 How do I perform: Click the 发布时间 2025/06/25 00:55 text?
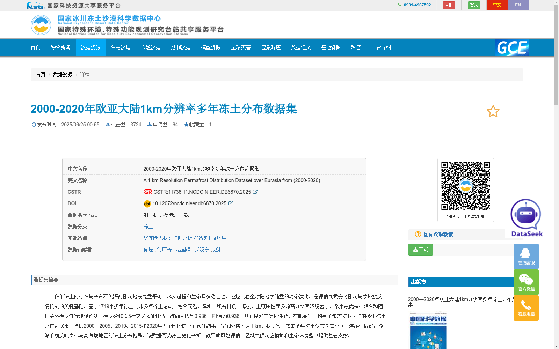pos(65,125)
